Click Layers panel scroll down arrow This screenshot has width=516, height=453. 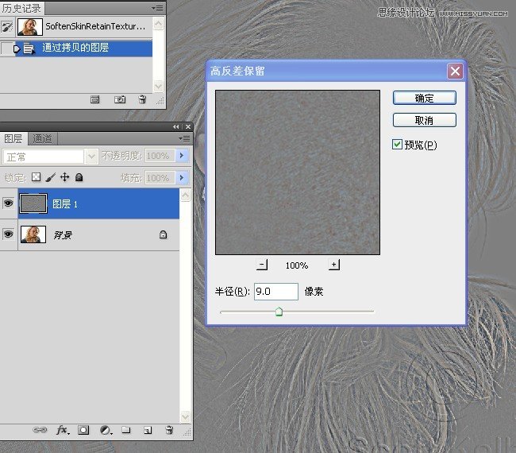click(x=185, y=416)
